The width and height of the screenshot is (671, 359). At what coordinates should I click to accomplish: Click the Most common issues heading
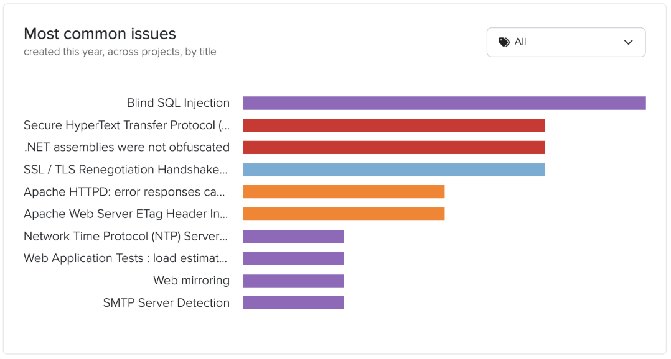pos(100,34)
